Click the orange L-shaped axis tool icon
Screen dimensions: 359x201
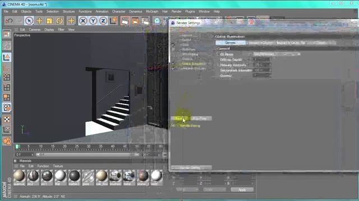click(7, 67)
